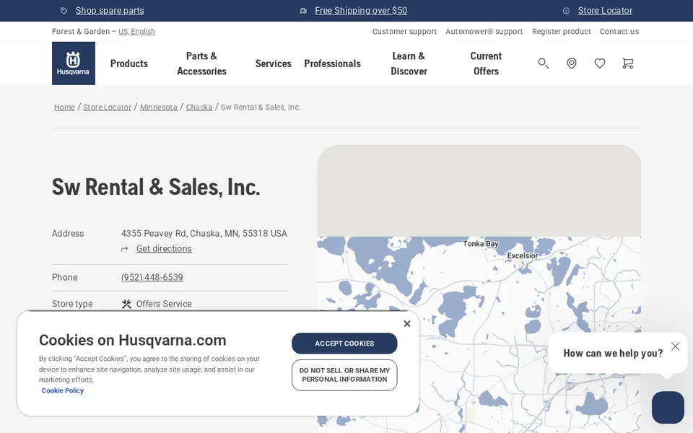The width and height of the screenshot is (693, 433).
Task: Open the Professionals menu
Action: [x=332, y=64]
